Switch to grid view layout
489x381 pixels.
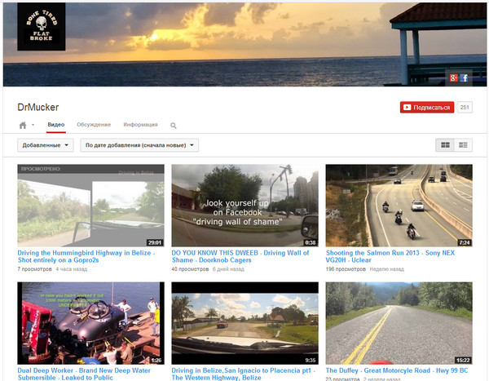point(445,145)
